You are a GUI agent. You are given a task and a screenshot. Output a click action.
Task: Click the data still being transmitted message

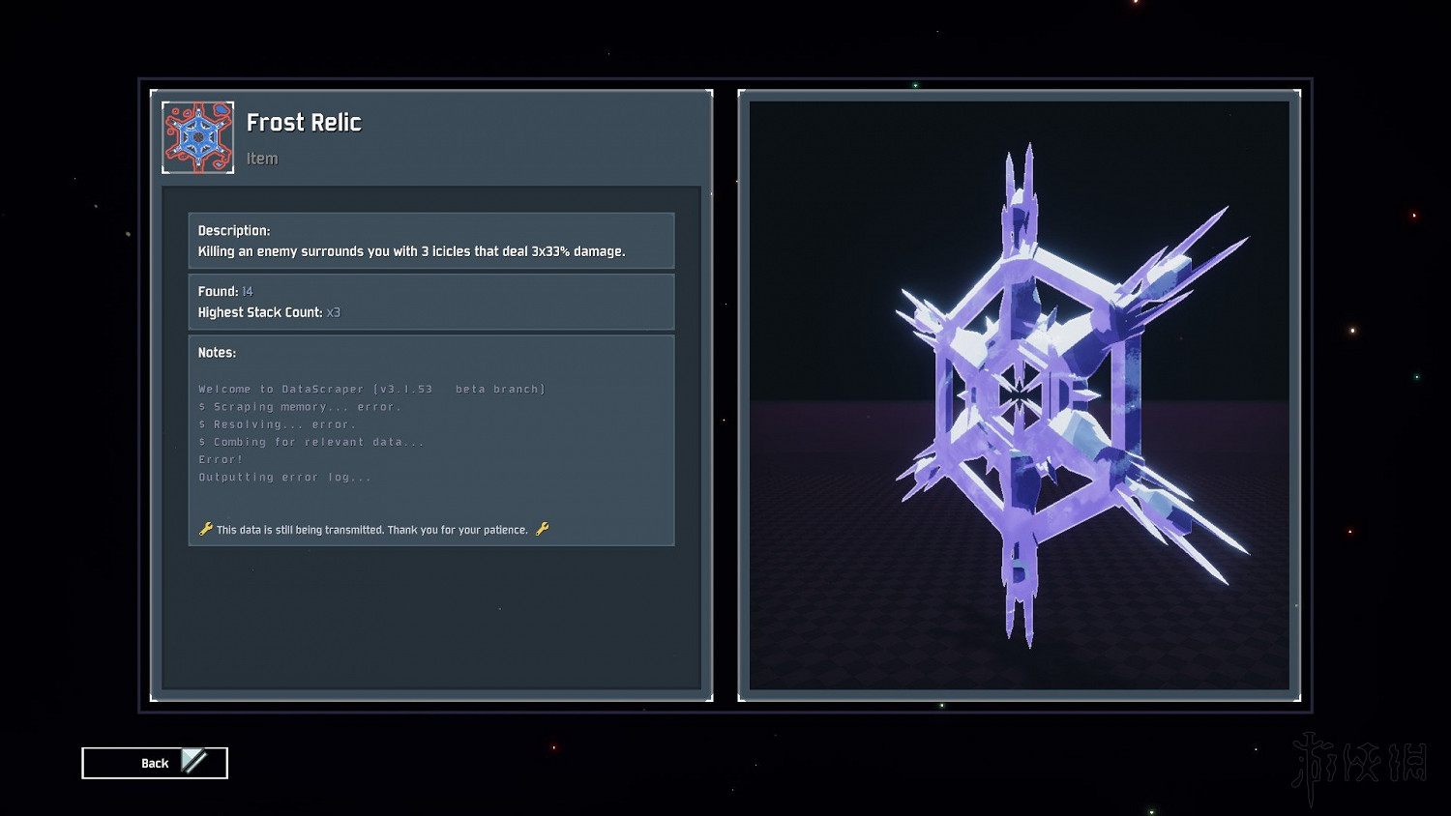[372, 530]
